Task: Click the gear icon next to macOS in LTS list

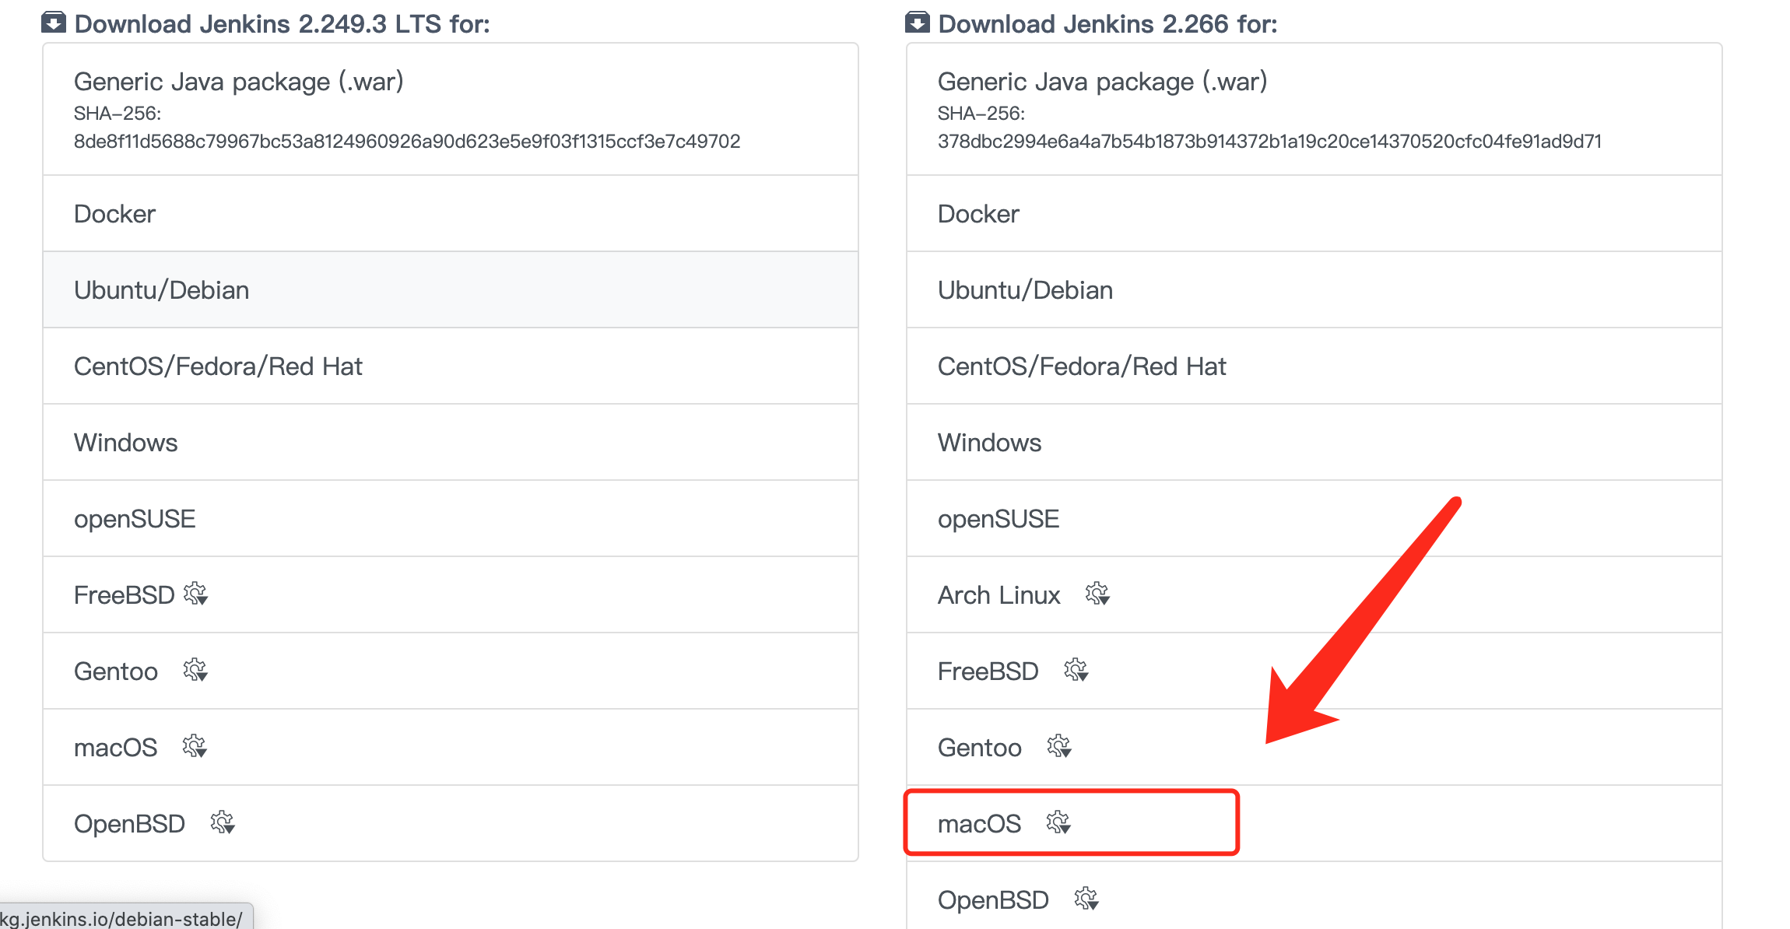Action: [195, 747]
